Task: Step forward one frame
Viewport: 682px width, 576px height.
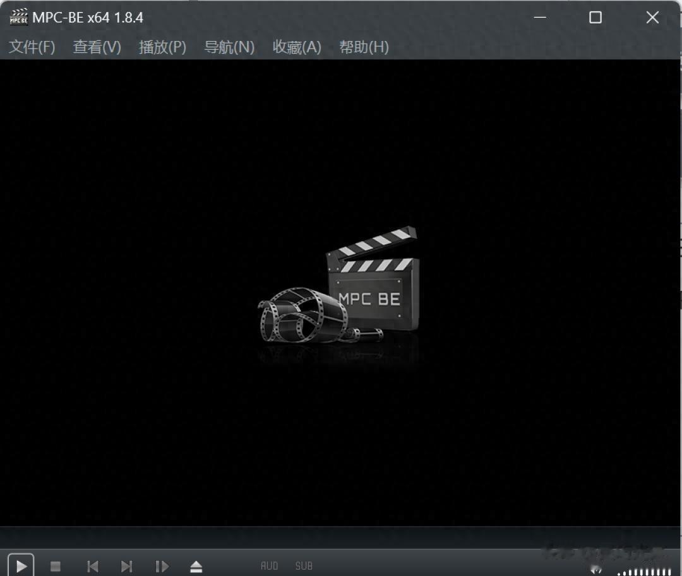Action: point(162,567)
